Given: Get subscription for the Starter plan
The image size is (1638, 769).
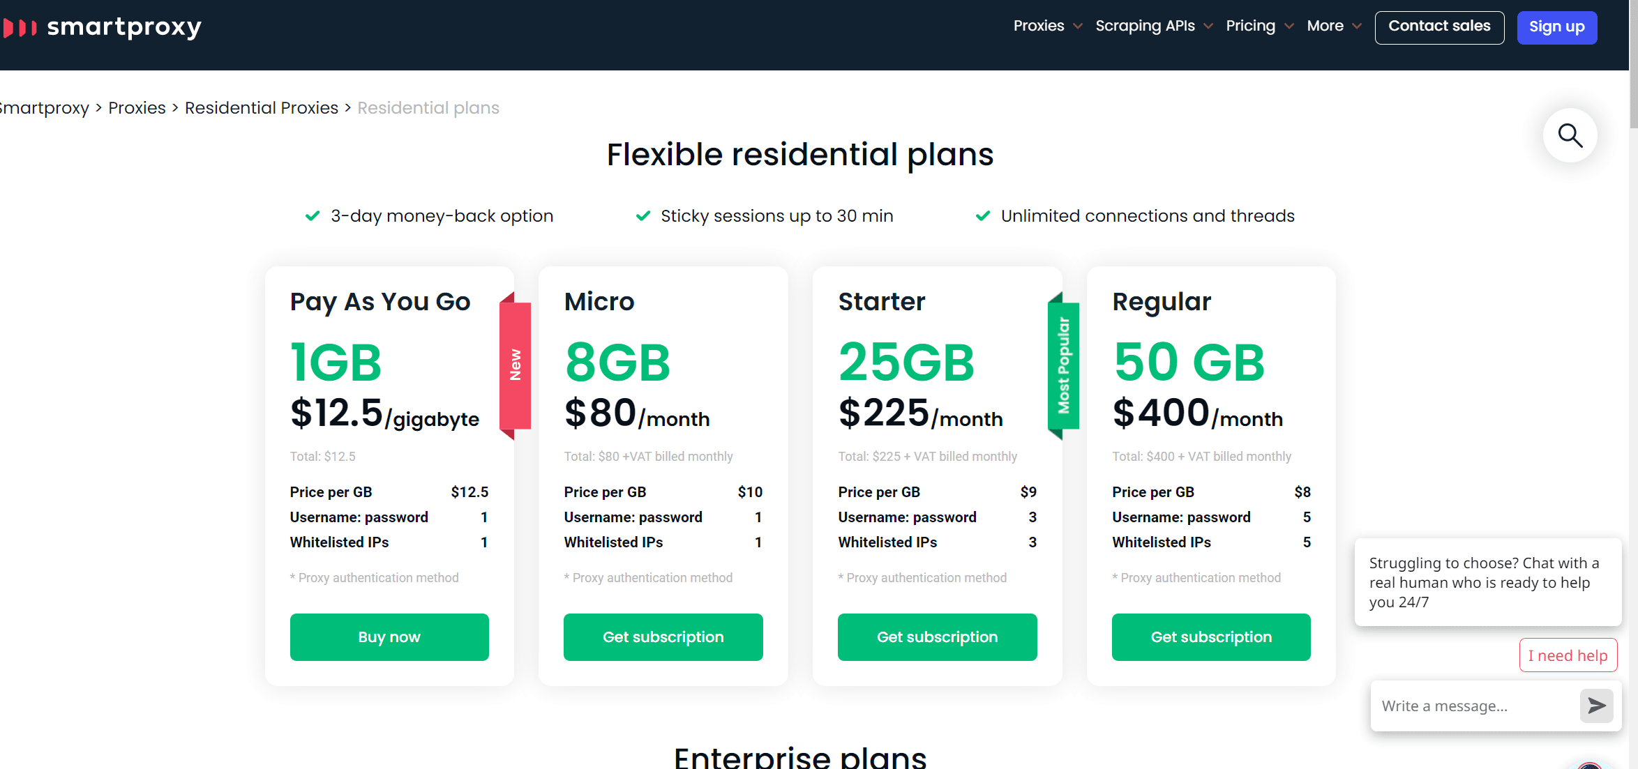Looking at the screenshot, I should click(937, 637).
